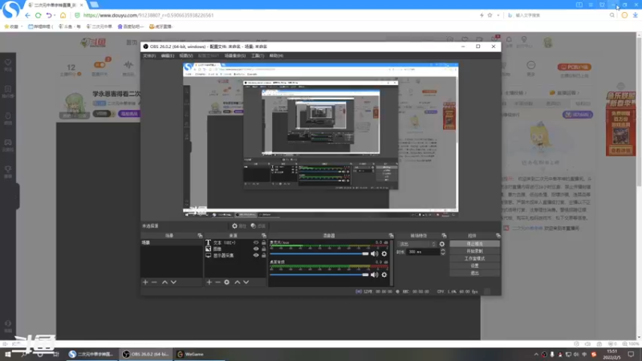Open OBS Edit menu
The width and height of the screenshot is (642, 361).
coord(168,55)
